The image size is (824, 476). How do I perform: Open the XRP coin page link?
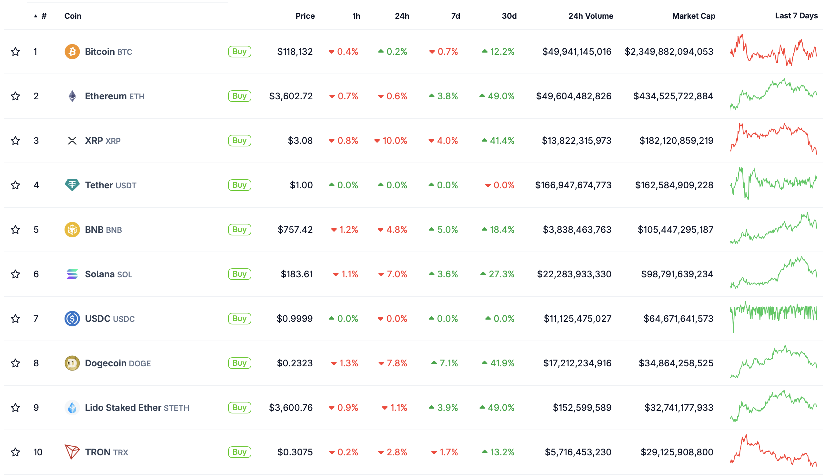[x=103, y=141]
